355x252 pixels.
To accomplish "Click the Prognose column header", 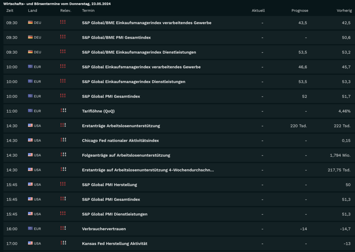I will [x=300, y=11].
